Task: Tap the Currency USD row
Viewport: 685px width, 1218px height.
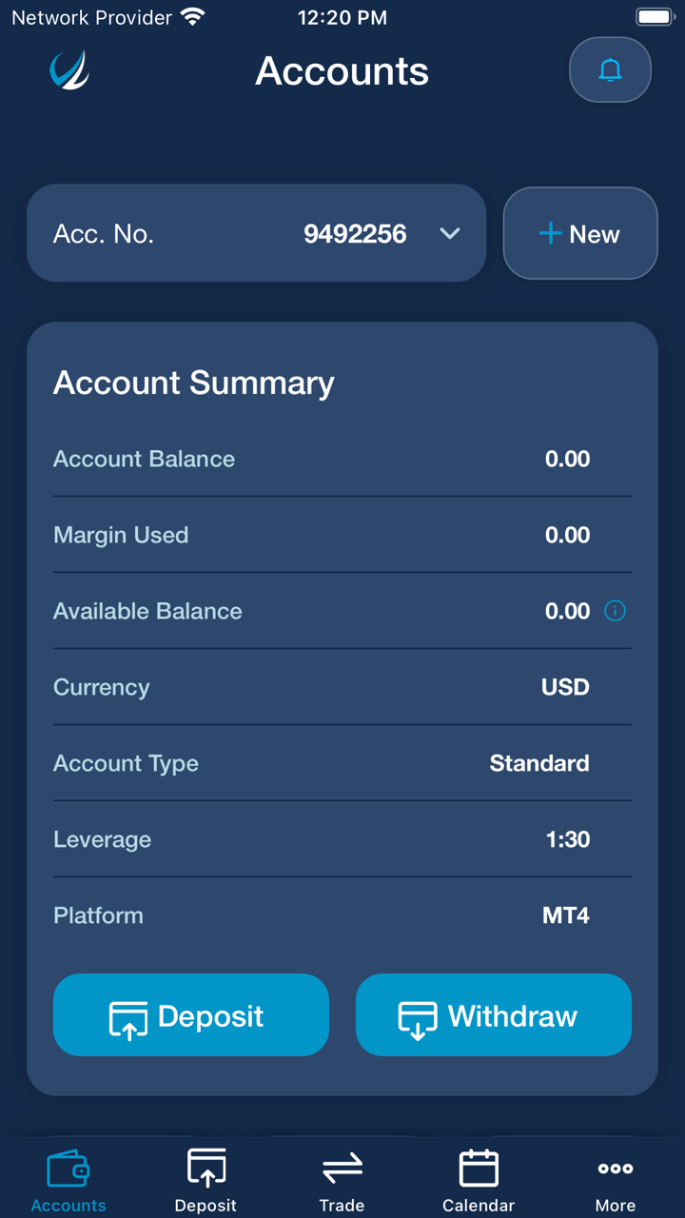Action: pyautogui.click(x=342, y=687)
